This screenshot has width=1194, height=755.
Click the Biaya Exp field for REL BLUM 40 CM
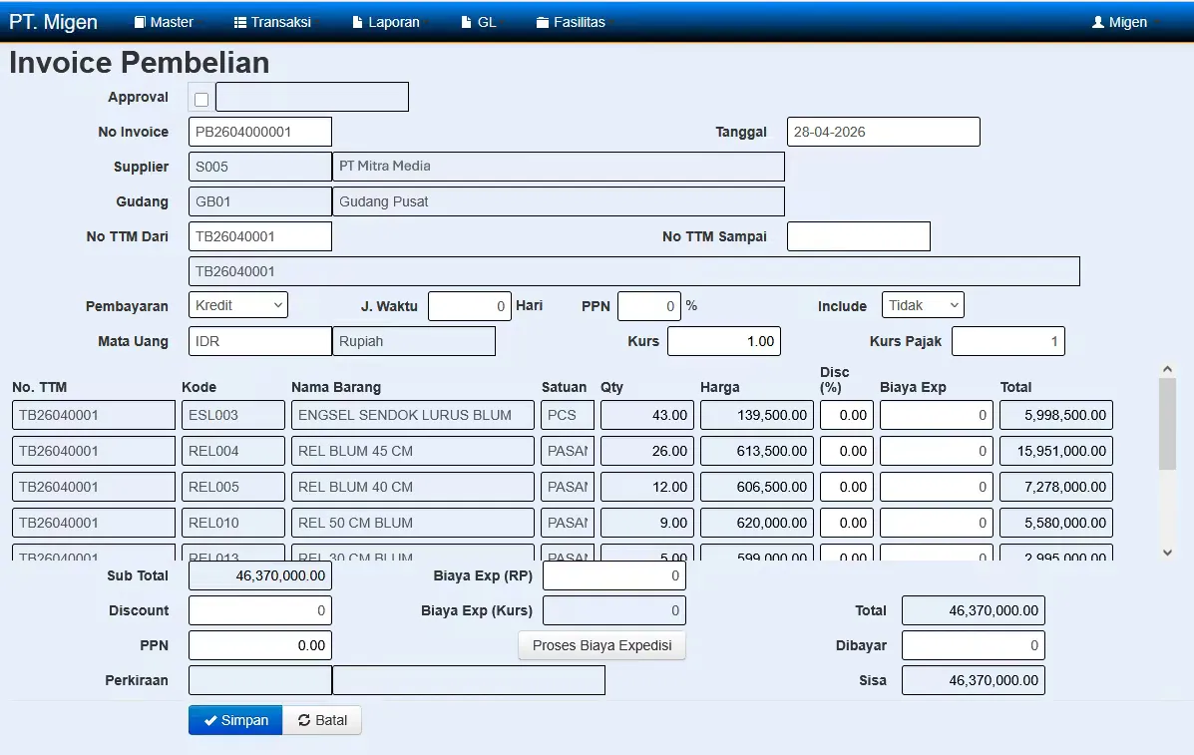pyautogui.click(x=937, y=487)
